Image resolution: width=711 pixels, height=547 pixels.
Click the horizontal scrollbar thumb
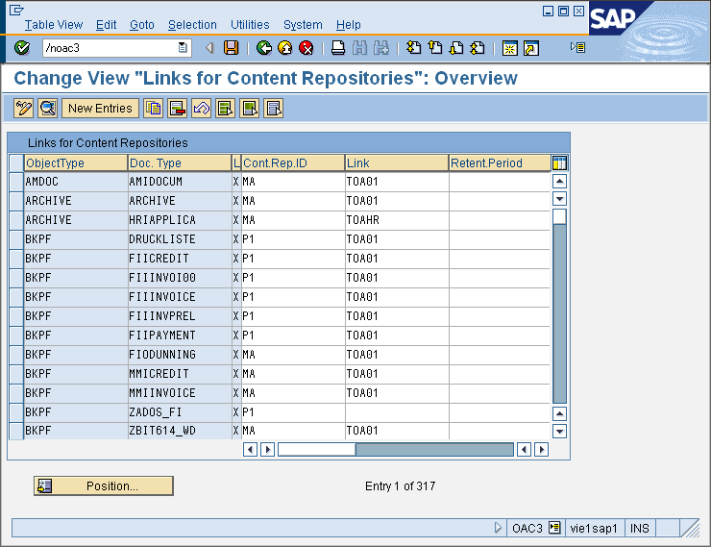[x=316, y=449]
